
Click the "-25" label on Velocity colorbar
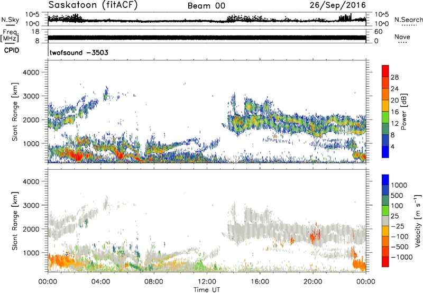click(398, 226)
